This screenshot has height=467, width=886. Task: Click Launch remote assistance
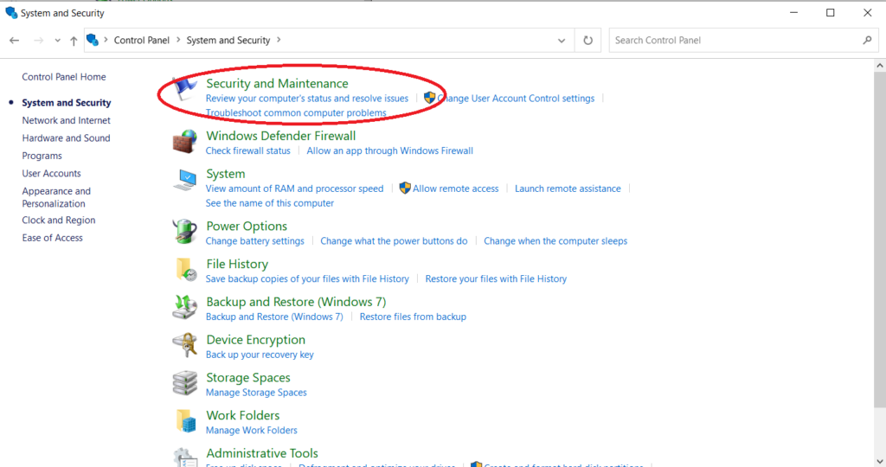[568, 189]
